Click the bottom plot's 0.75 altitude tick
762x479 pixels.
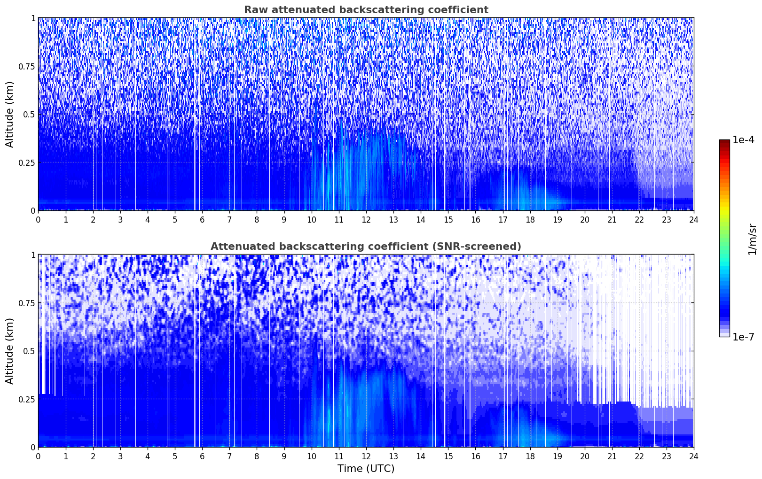[27, 303]
